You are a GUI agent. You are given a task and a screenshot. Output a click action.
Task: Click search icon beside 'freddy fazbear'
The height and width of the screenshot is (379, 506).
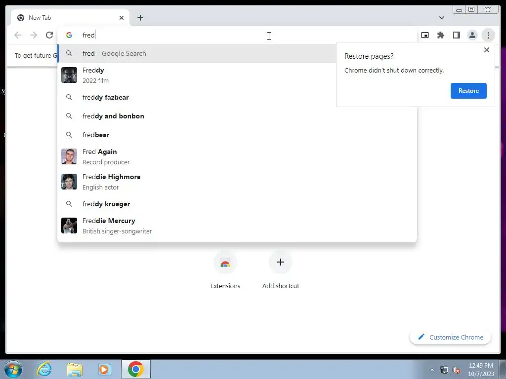tap(69, 97)
